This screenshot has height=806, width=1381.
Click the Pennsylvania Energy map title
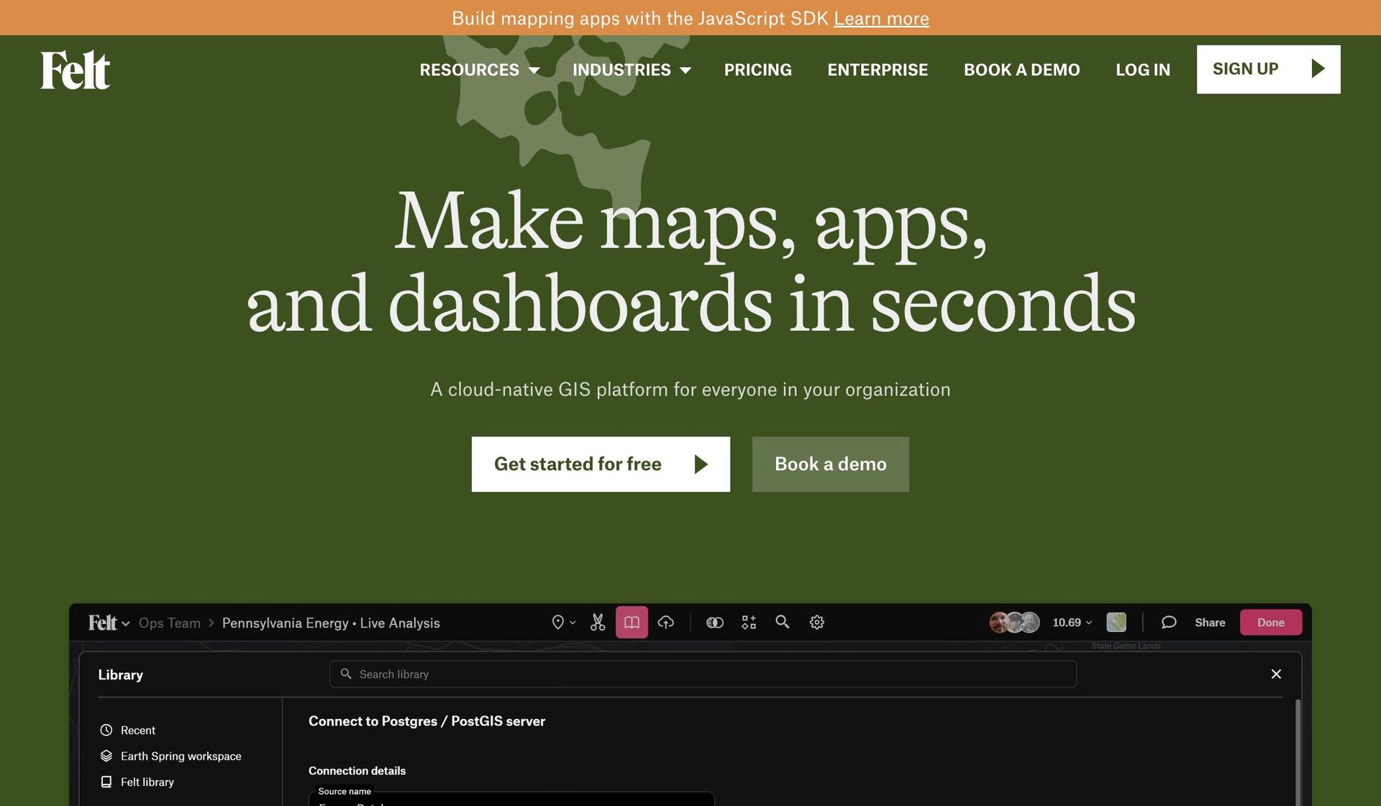pyautogui.click(x=331, y=623)
